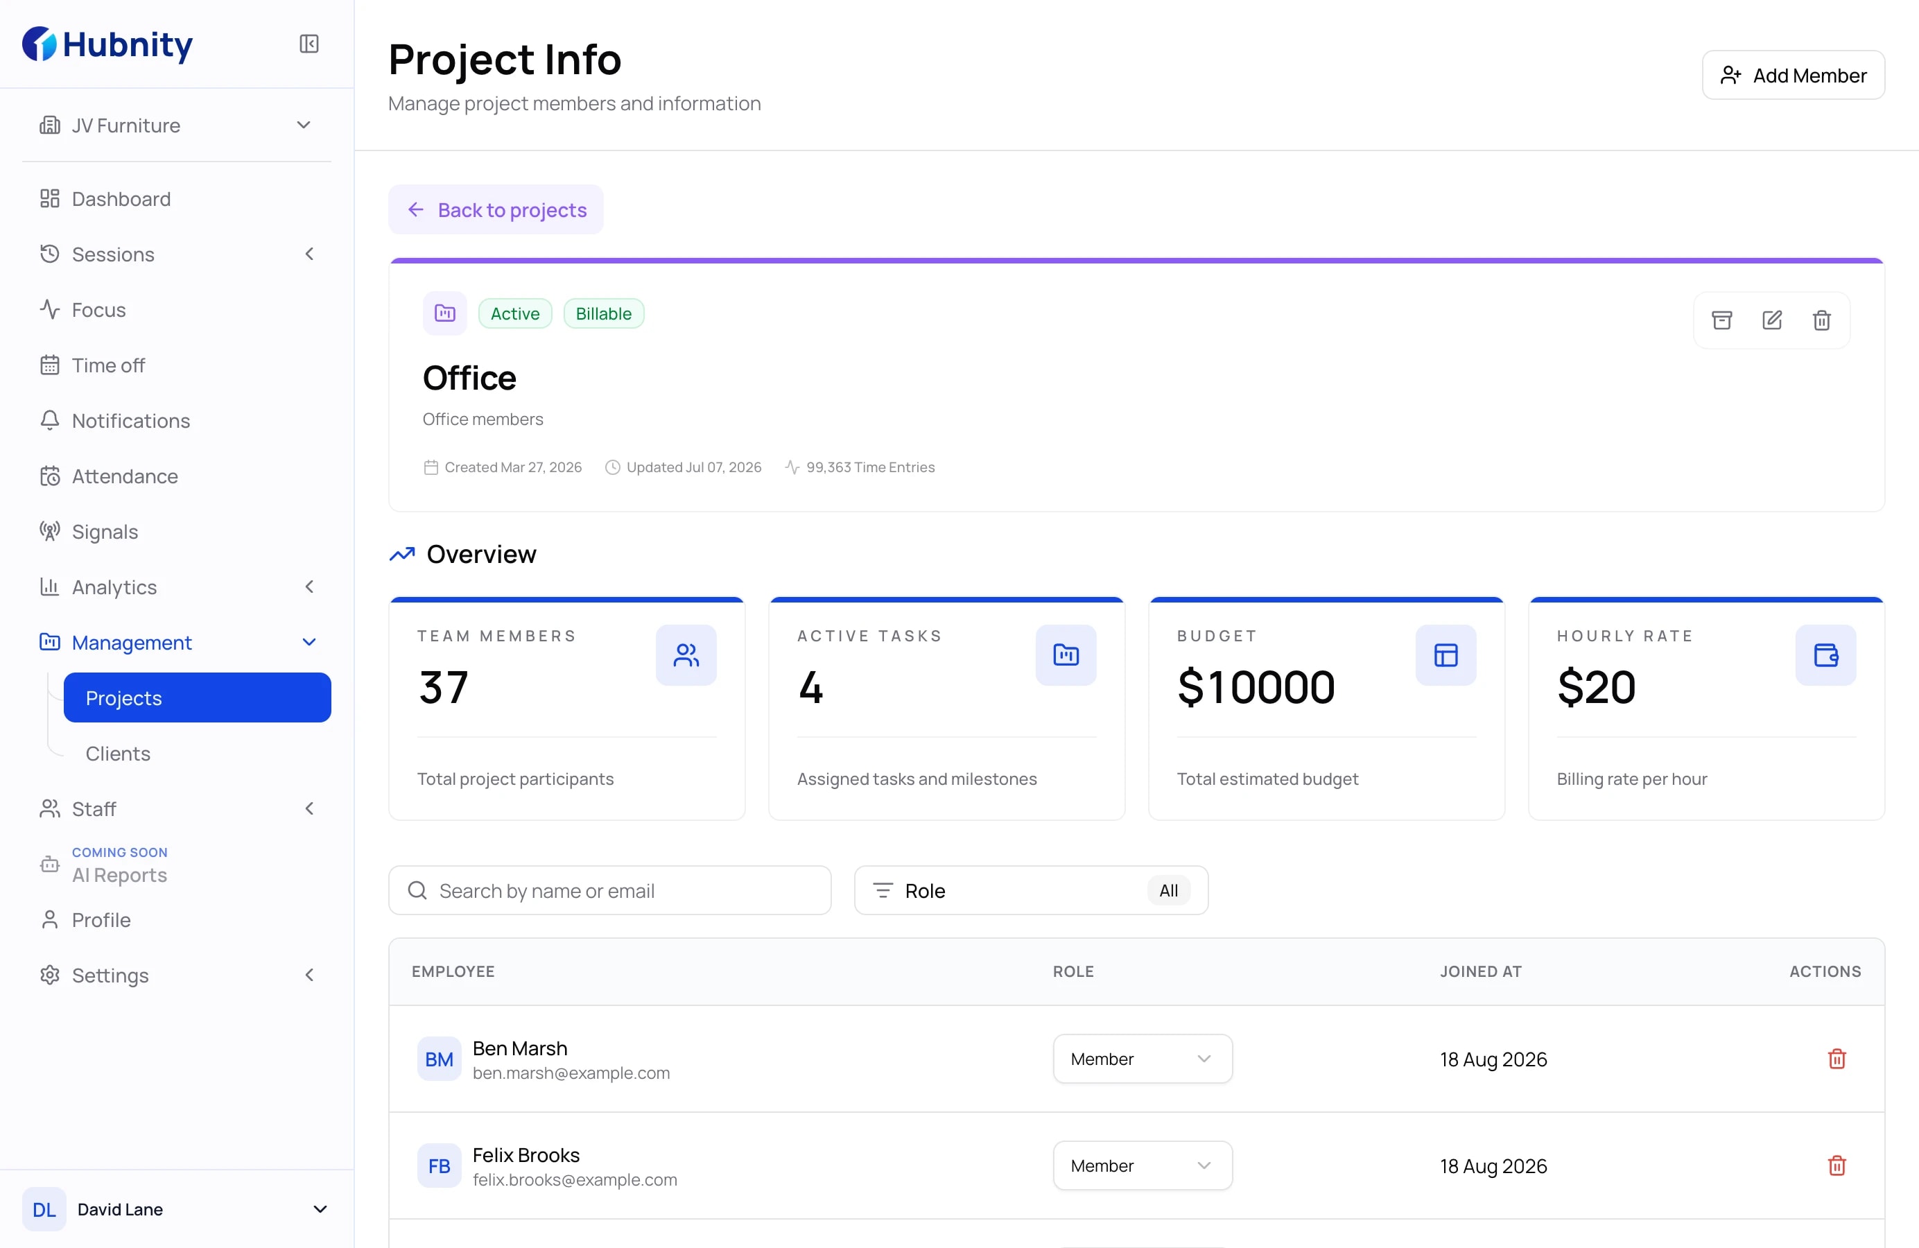Click the search magnifier icon
The width and height of the screenshot is (1919, 1248).
coord(417,890)
